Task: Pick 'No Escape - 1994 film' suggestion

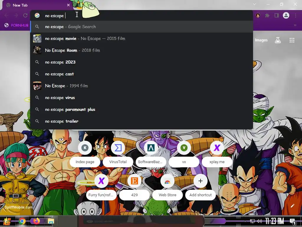Action: pyautogui.click(x=142, y=86)
